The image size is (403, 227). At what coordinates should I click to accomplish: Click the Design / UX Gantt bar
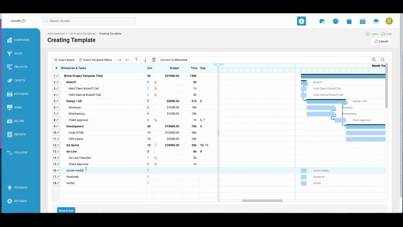326,101
